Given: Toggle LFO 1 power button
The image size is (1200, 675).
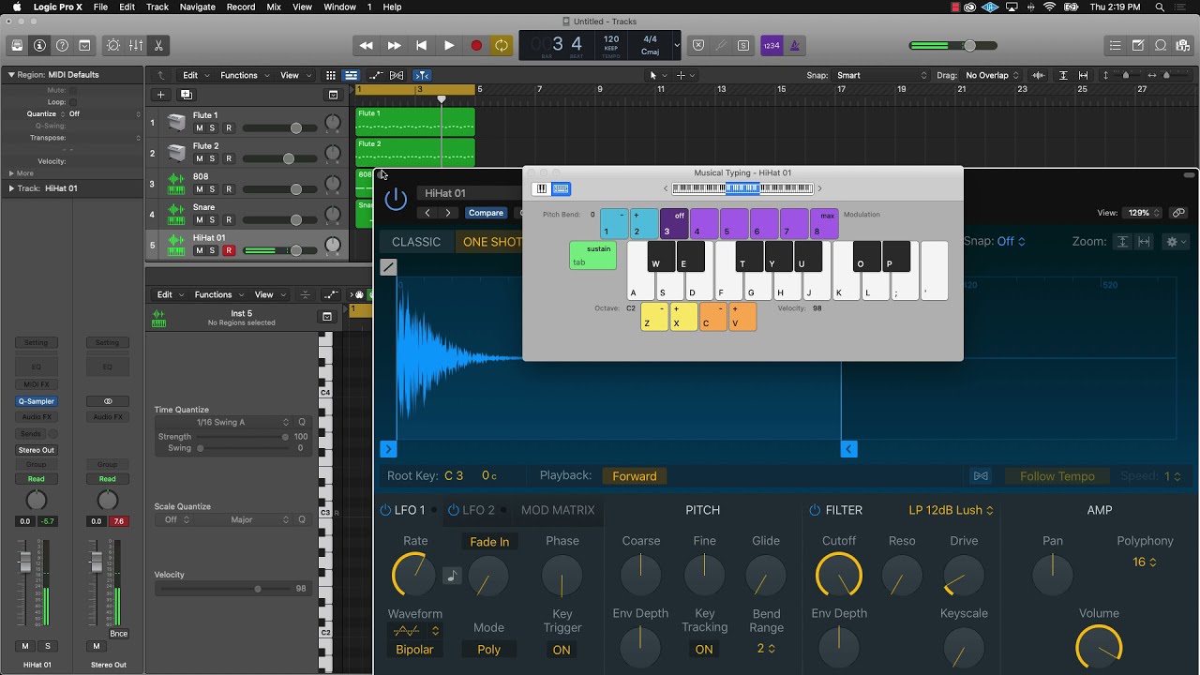Looking at the screenshot, I should pos(384,510).
